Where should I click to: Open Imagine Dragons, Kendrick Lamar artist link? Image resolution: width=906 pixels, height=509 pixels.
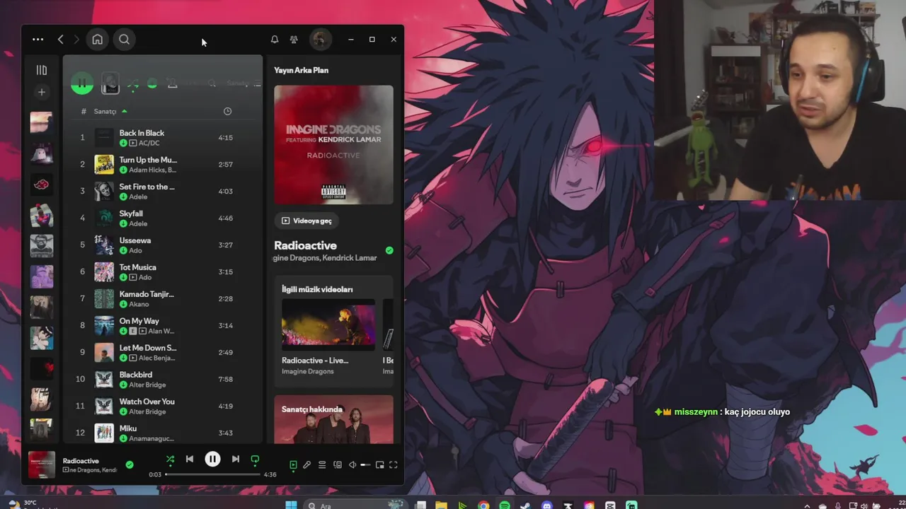pos(326,258)
